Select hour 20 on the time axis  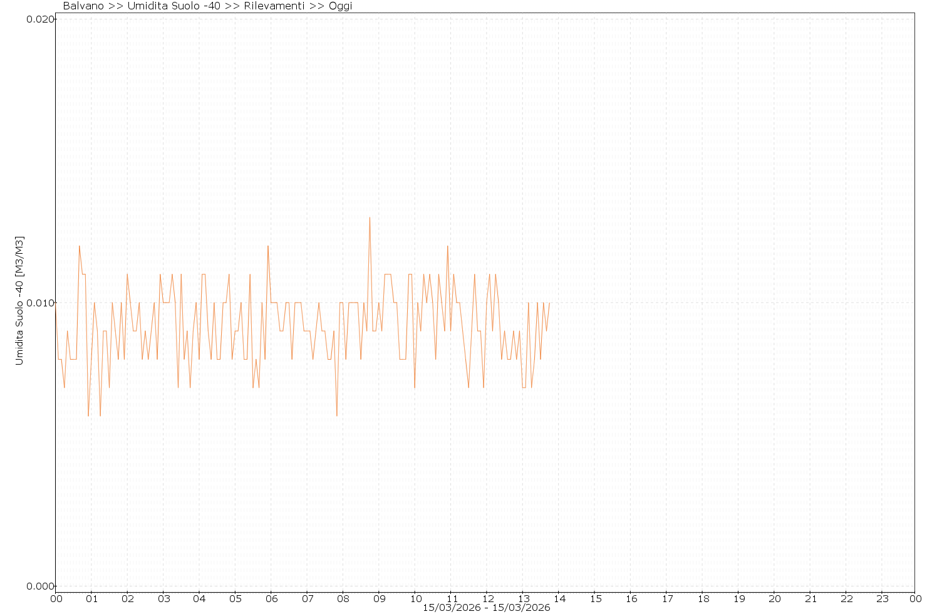775,598
